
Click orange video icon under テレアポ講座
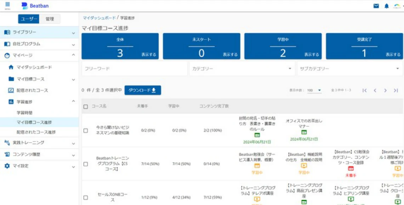[257, 199]
